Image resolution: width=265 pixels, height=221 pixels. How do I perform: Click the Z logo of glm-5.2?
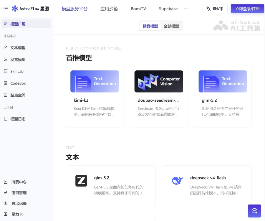(x=81, y=181)
